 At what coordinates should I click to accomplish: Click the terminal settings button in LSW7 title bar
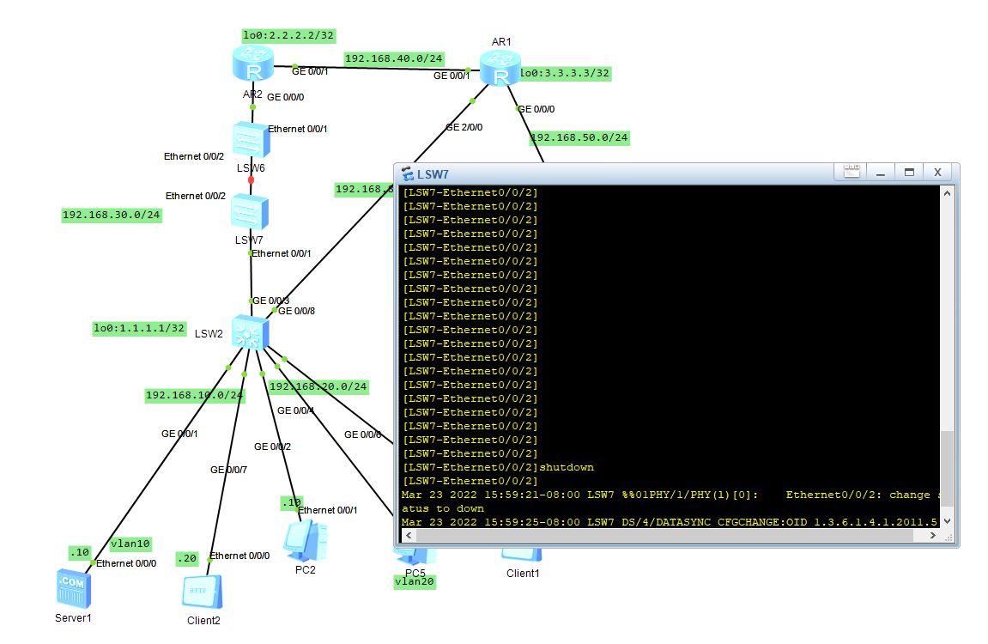(x=852, y=172)
